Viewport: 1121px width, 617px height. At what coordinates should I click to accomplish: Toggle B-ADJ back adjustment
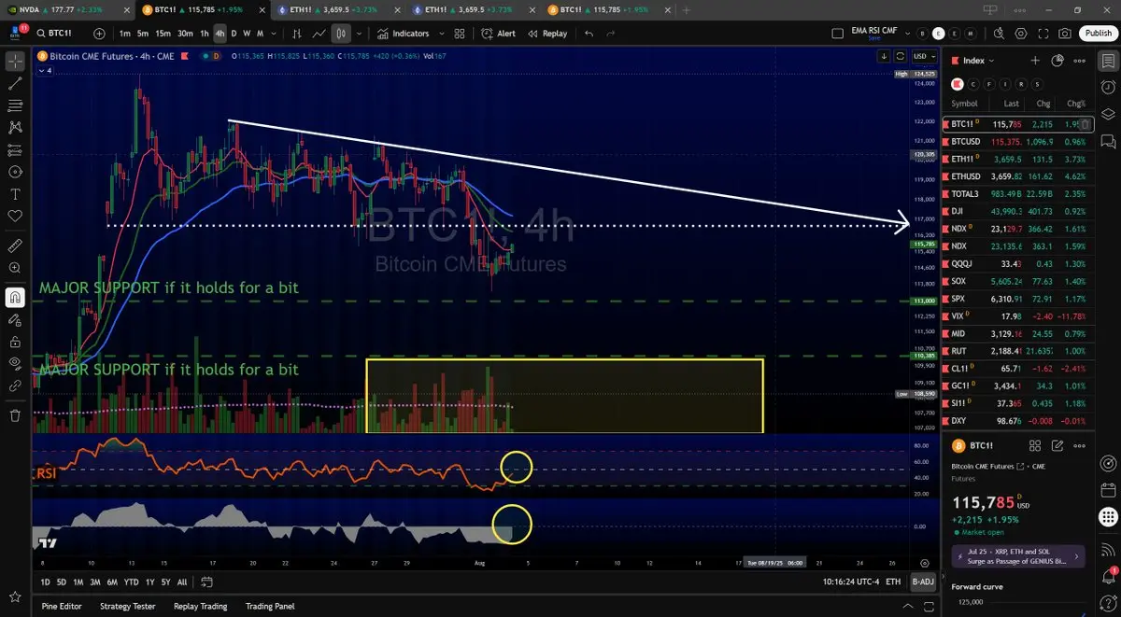(922, 582)
